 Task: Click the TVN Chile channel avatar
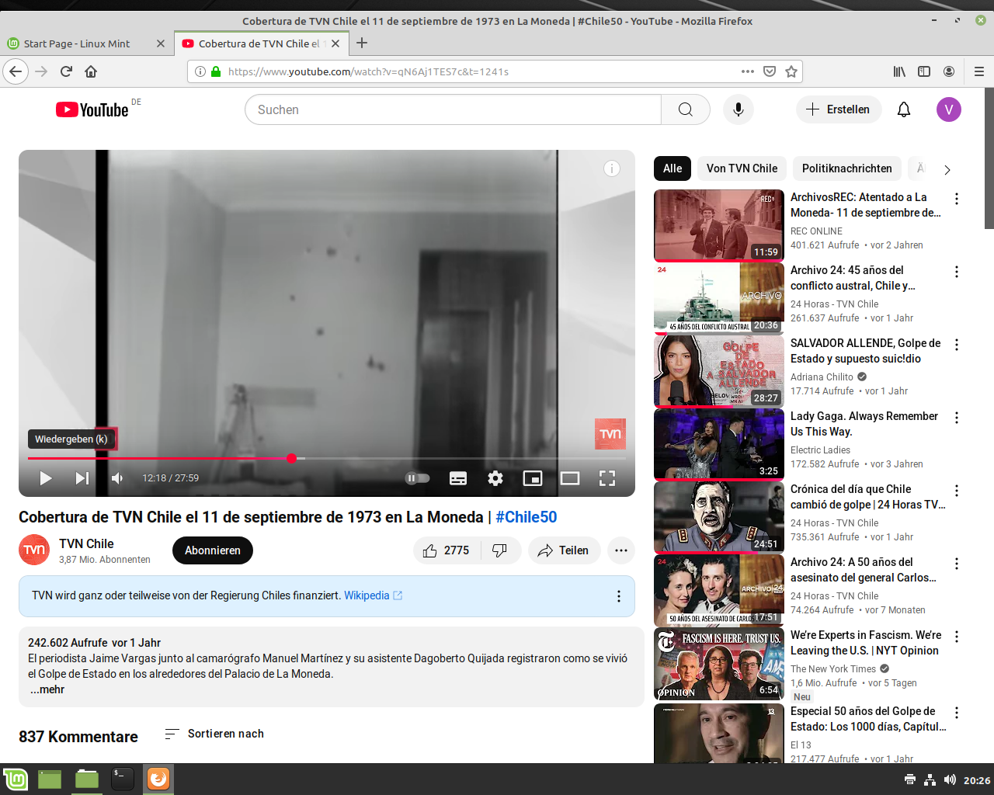(34, 550)
